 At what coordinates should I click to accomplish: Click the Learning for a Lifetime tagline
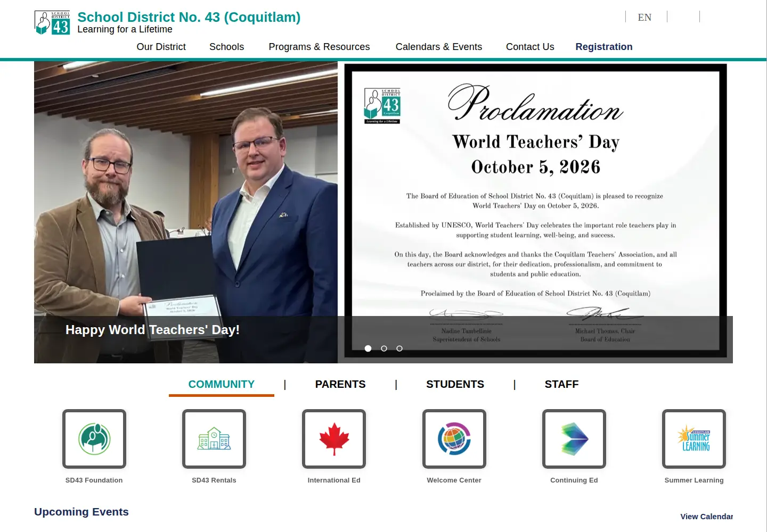(x=125, y=29)
